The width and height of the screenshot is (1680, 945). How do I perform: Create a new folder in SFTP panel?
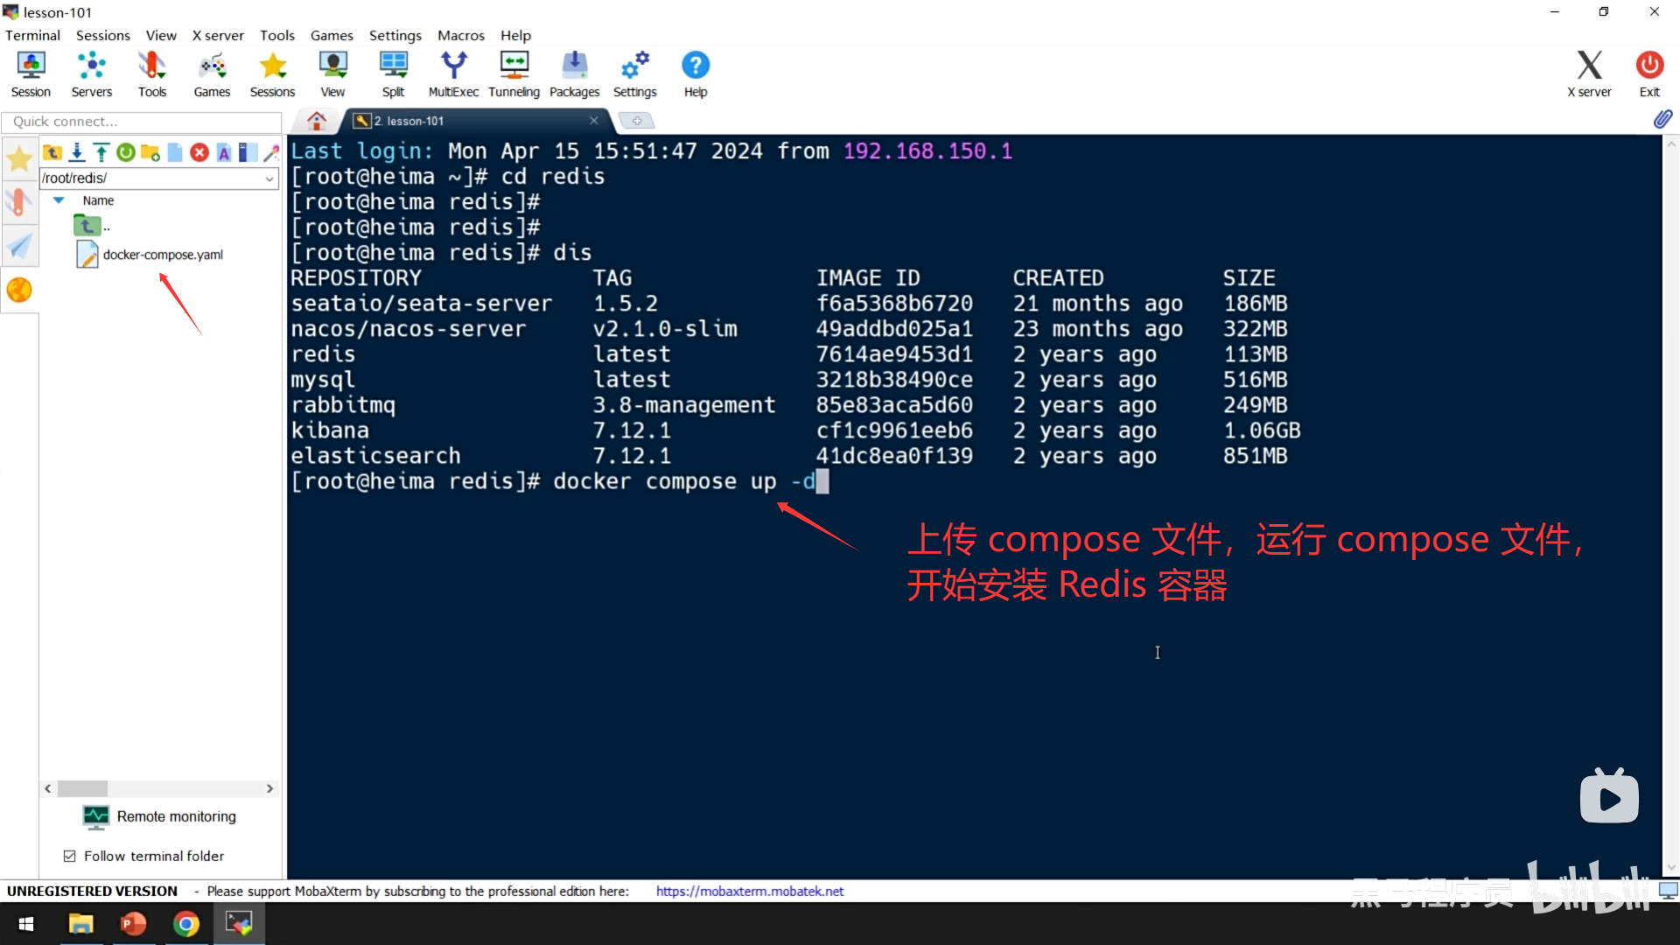(x=150, y=152)
